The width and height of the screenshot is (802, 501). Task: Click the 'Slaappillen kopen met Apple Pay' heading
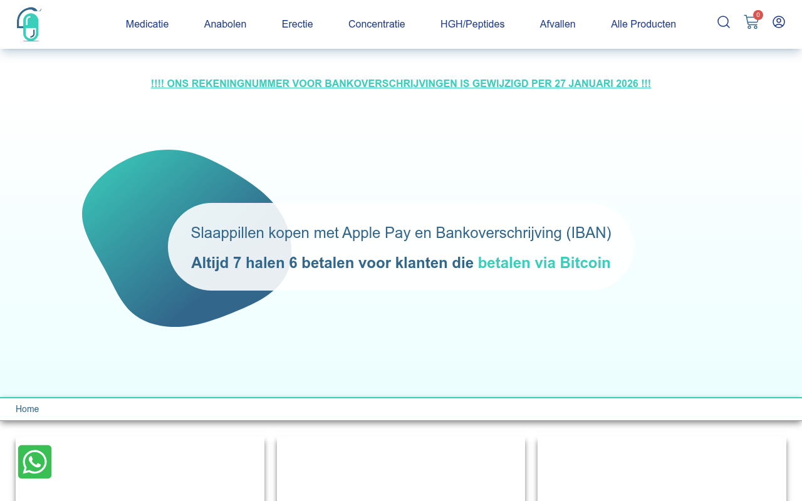401,233
